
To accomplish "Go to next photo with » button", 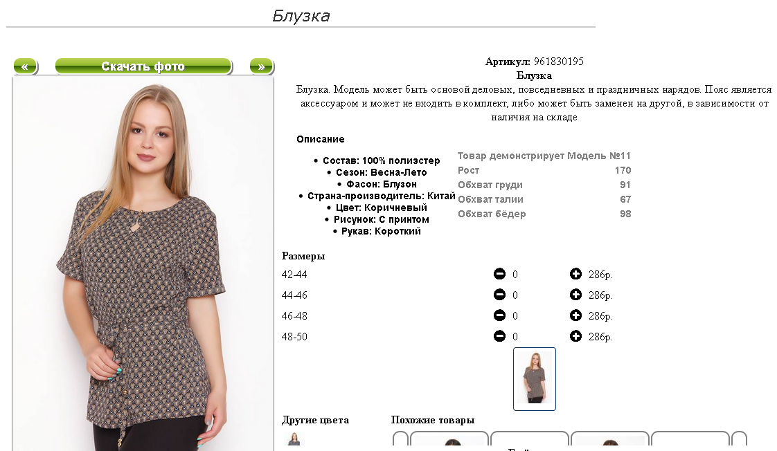I will click(x=262, y=66).
